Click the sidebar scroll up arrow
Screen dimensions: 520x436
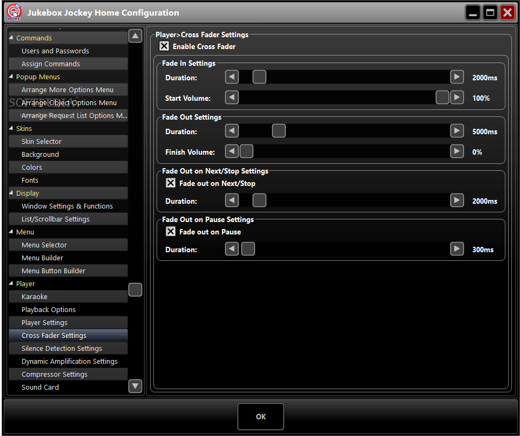[135, 36]
